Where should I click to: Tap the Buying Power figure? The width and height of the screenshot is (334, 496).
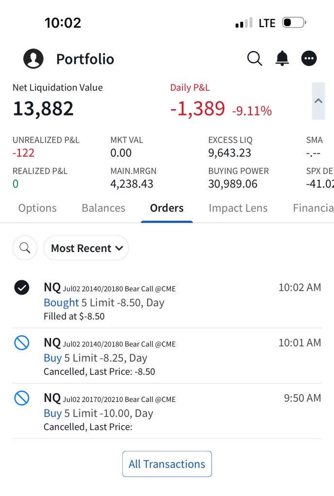[x=233, y=184]
